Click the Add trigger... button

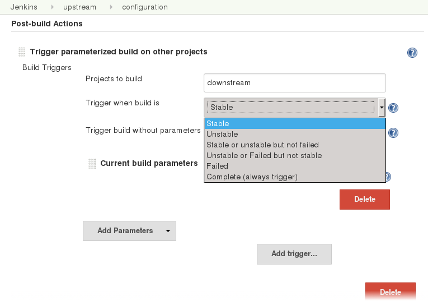[x=294, y=254]
